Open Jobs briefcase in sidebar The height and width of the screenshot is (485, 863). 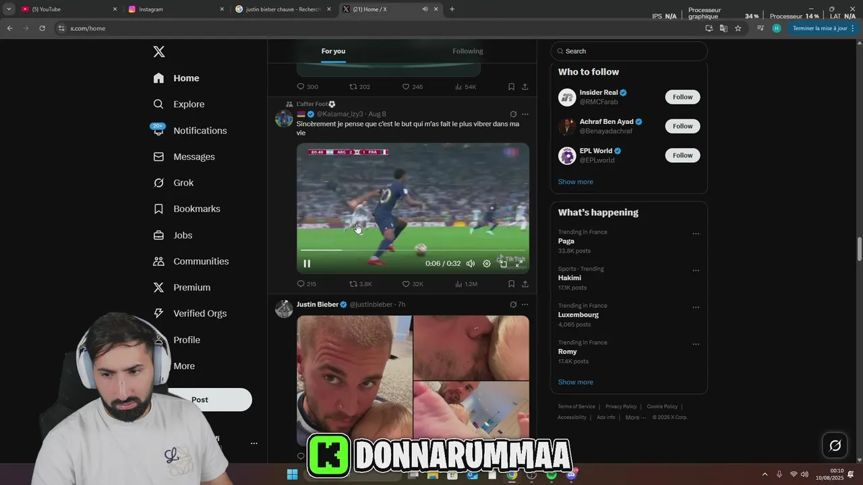click(158, 235)
